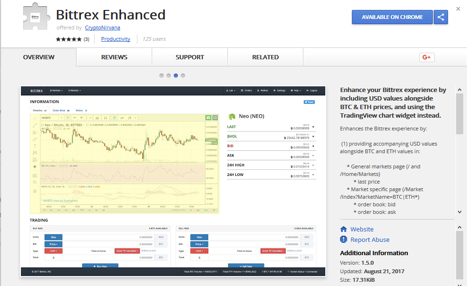The image size is (467, 286).
Task: Open the Report Abuse link
Action: coord(370,240)
